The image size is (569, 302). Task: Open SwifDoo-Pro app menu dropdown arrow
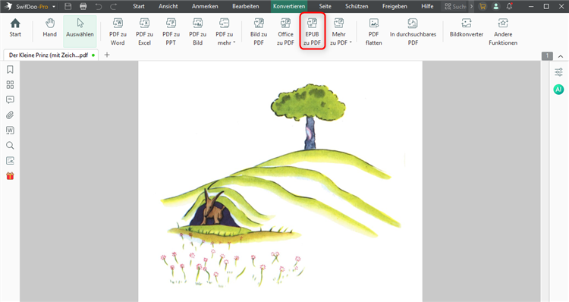tap(54, 7)
